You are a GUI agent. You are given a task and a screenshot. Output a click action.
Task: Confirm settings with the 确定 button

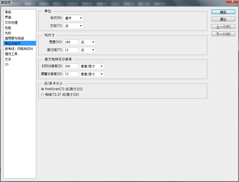tap(223, 12)
